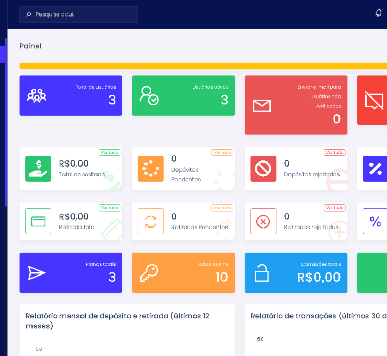The width and height of the screenshot is (387, 356).
Task: Open Ver tudo for Retiradas rejeitadas
Action: (334, 208)
